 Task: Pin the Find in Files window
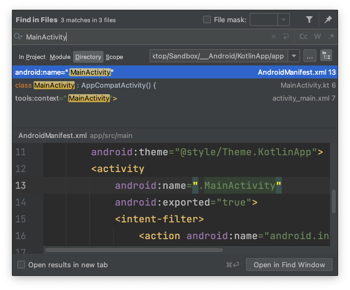coord(328,19)
